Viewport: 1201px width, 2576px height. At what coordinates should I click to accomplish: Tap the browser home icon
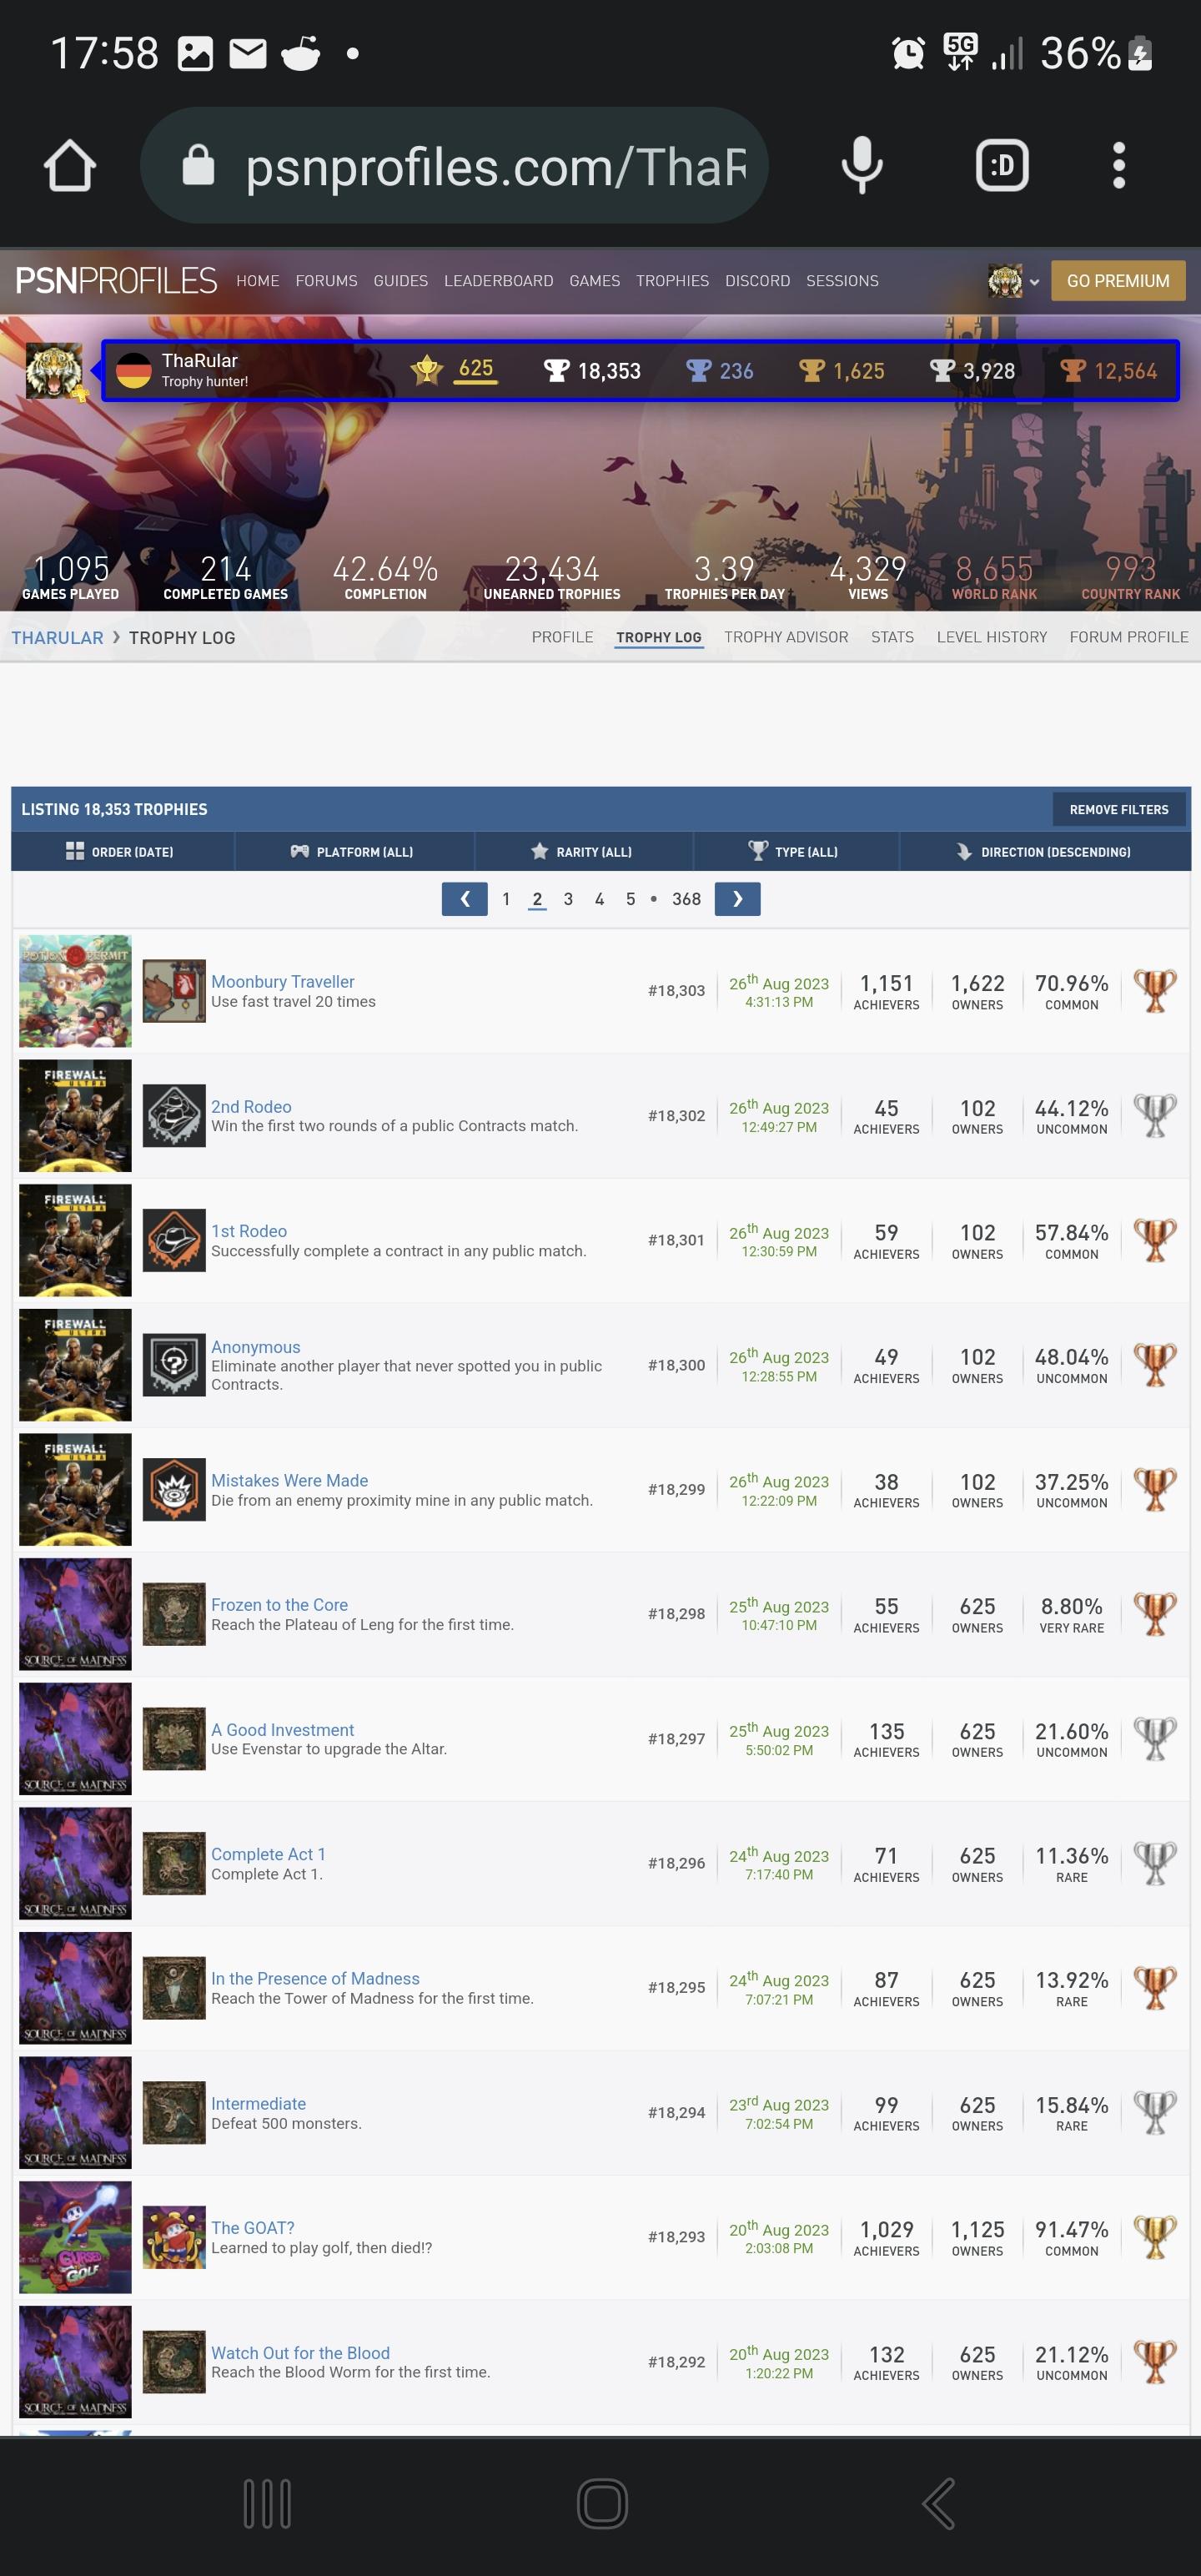point(70,166)
